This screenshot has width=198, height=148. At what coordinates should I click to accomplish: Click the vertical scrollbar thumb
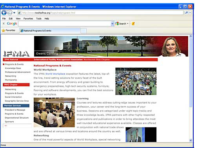(x=191, y=73)
